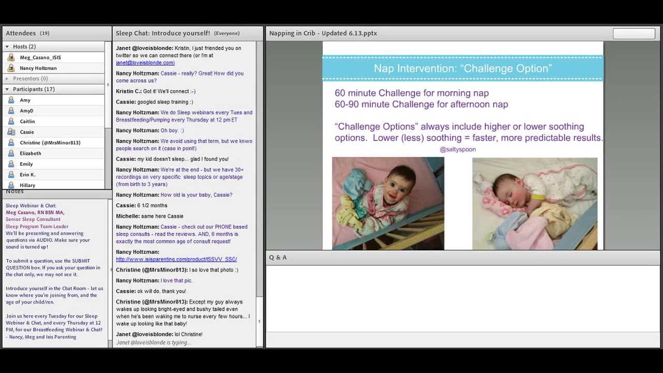
Task: Click the participant icon next to Elizabeth
Action: coord(11,153)
